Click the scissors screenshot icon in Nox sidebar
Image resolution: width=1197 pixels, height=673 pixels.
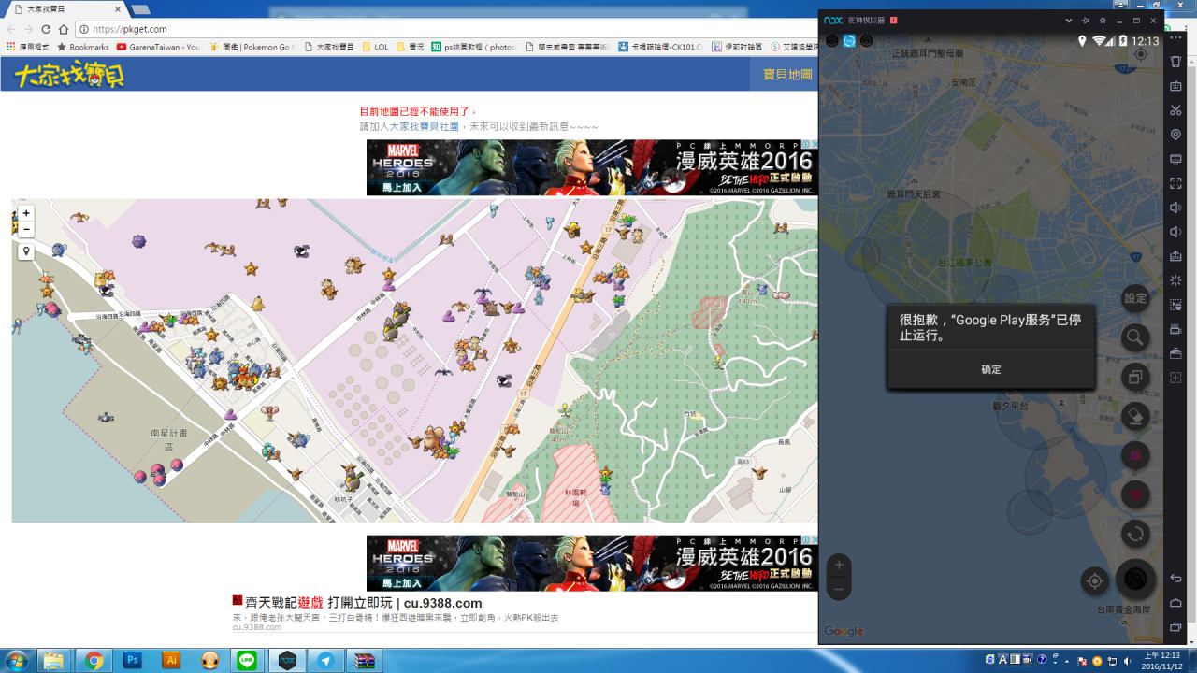(x=1176, y=110)
